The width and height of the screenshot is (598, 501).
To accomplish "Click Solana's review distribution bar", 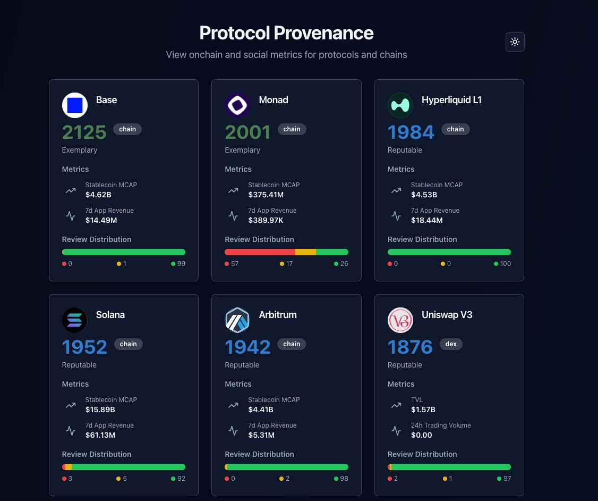I will tap(124, 467).
